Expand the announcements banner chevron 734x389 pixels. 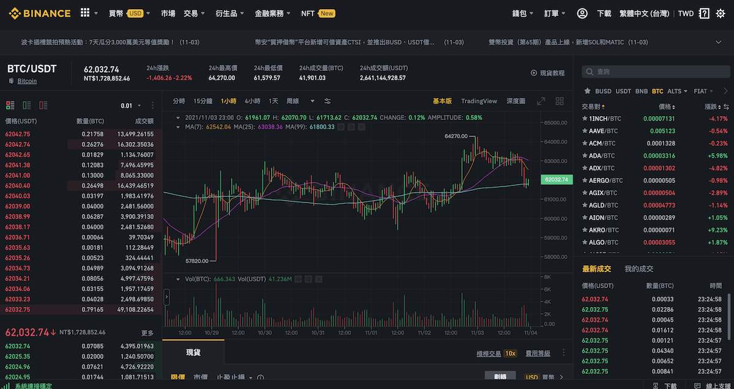pyautogui.click(x=719, y=42)
